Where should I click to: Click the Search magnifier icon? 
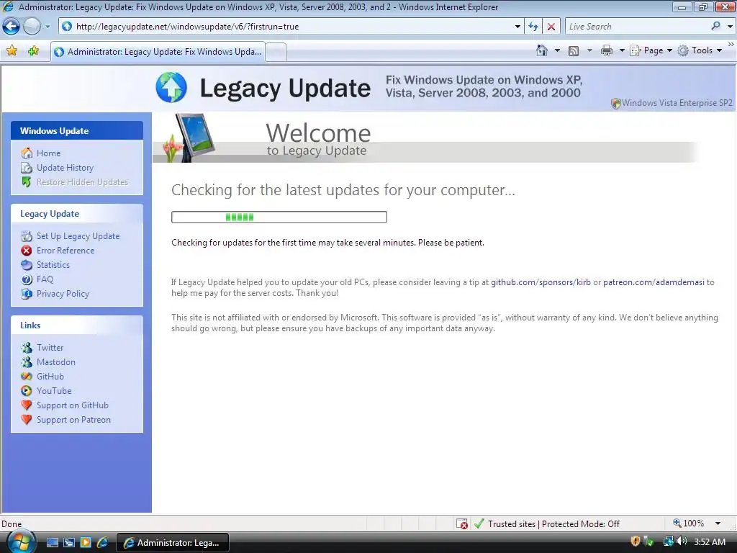coord(715,27)
